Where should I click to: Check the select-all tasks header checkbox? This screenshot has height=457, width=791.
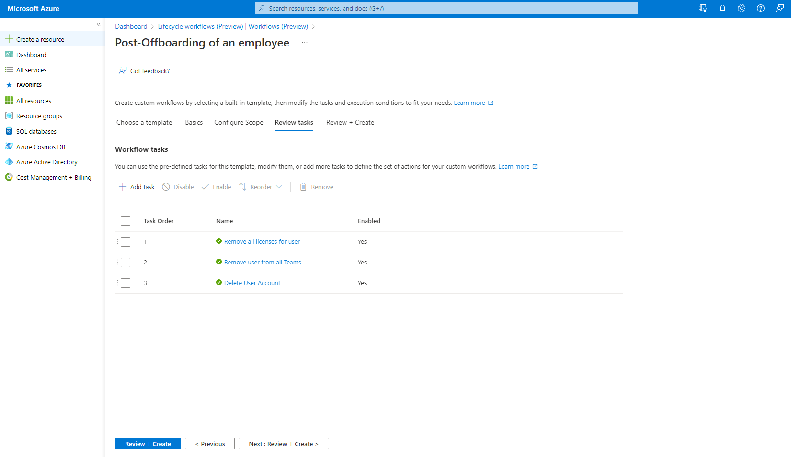(126, 221)
